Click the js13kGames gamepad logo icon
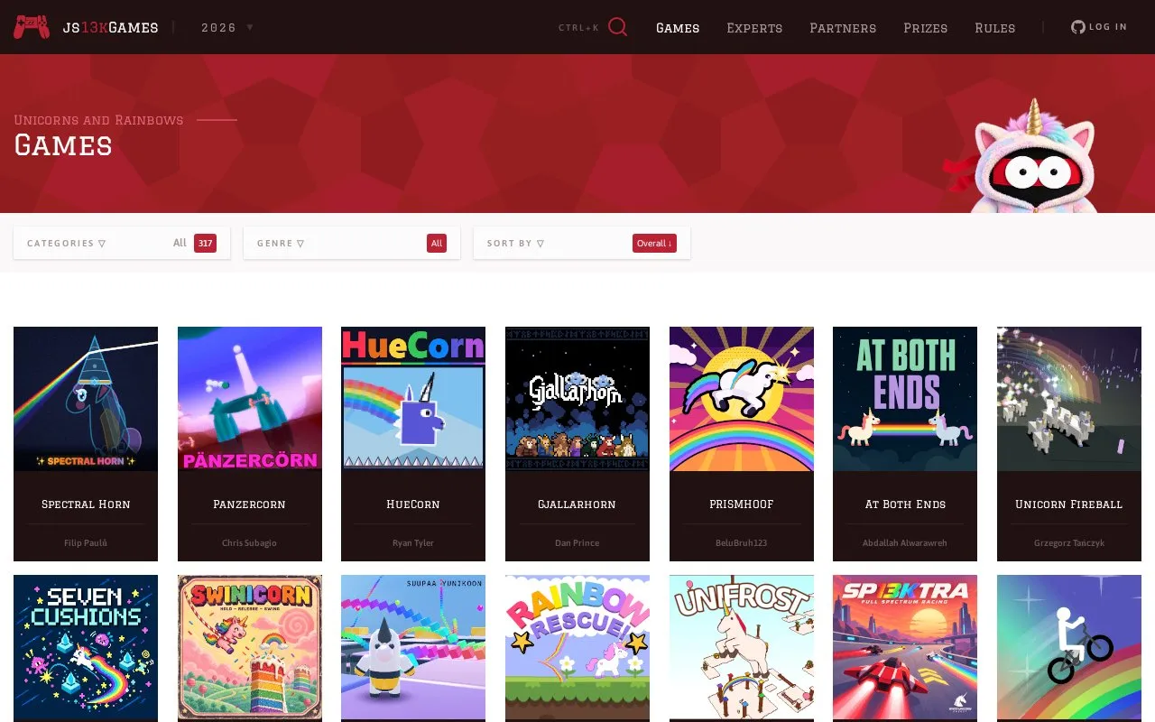Viewport: 1155px width, 722px height. (x=32, y=27)
